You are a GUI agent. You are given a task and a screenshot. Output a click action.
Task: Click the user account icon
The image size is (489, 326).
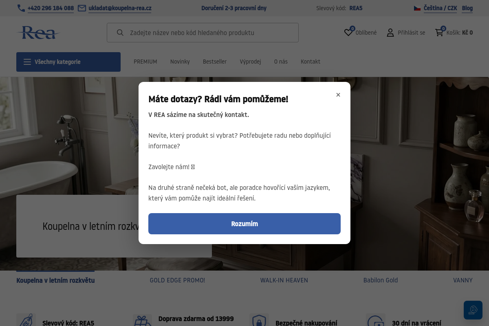pos(390,33)
